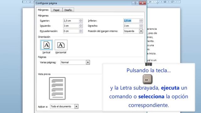Screen dimensions: 201x113
Task: Click the Aplicar a label
Action: [x=43, y=107]
